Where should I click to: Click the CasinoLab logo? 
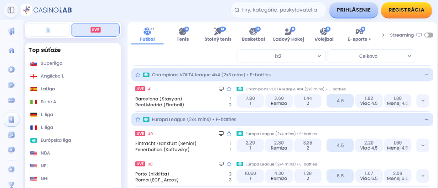tap(46, 10)
